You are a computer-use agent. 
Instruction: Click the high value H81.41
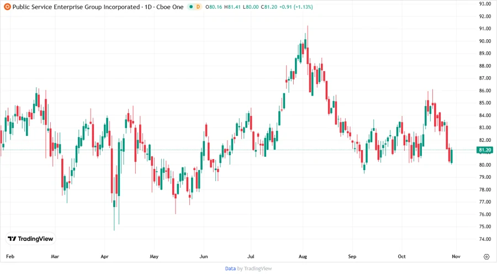(x=232, y=7)
